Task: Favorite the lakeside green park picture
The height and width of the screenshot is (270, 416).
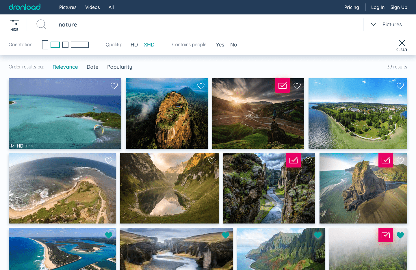Action: pos(400,86)
